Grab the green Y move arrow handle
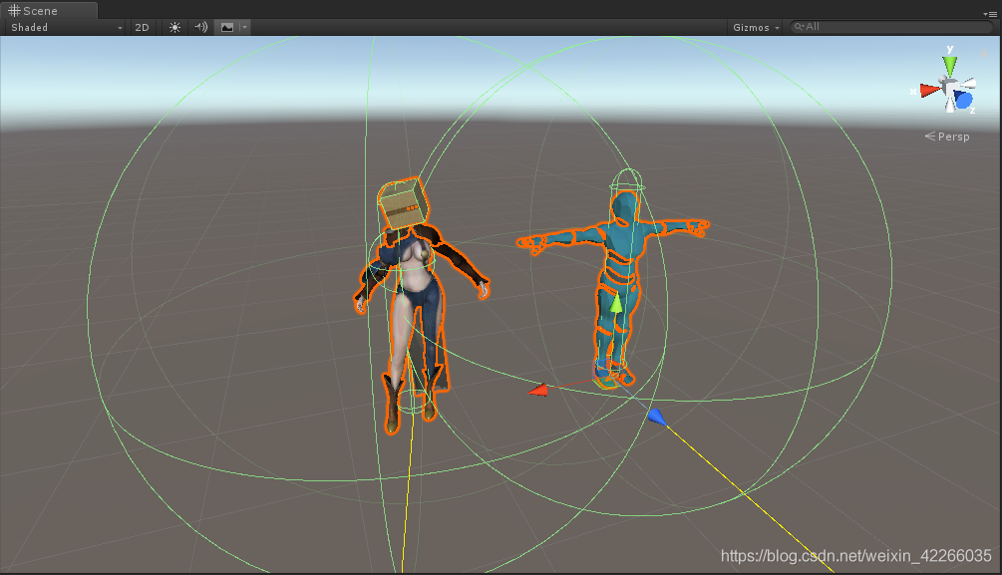Screen dimensions: 1002x575 coord(616,303)
